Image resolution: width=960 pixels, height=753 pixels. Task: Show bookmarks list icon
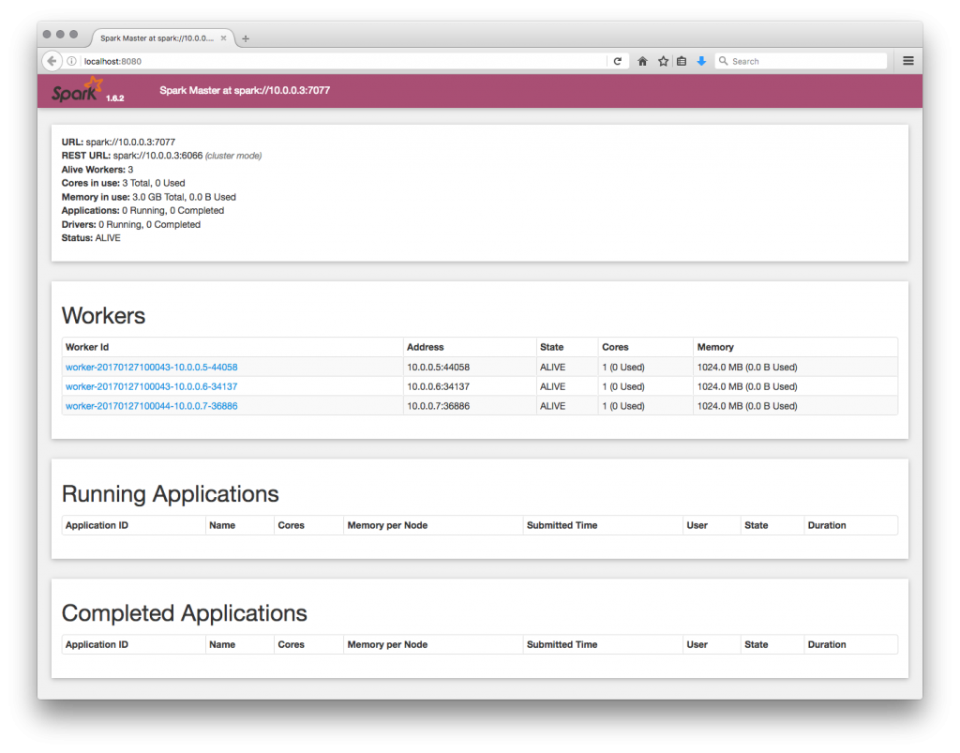(682, 61)
